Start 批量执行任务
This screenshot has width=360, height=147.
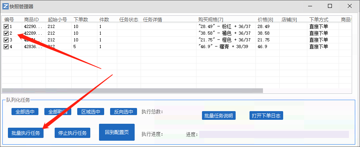(26, 133)
